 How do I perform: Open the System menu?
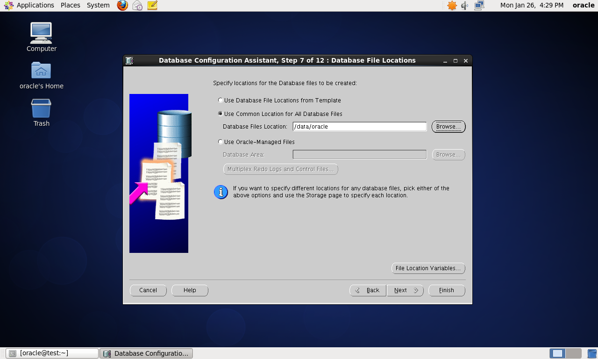tap(98, 6)
